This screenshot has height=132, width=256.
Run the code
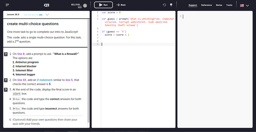(103, 5)
